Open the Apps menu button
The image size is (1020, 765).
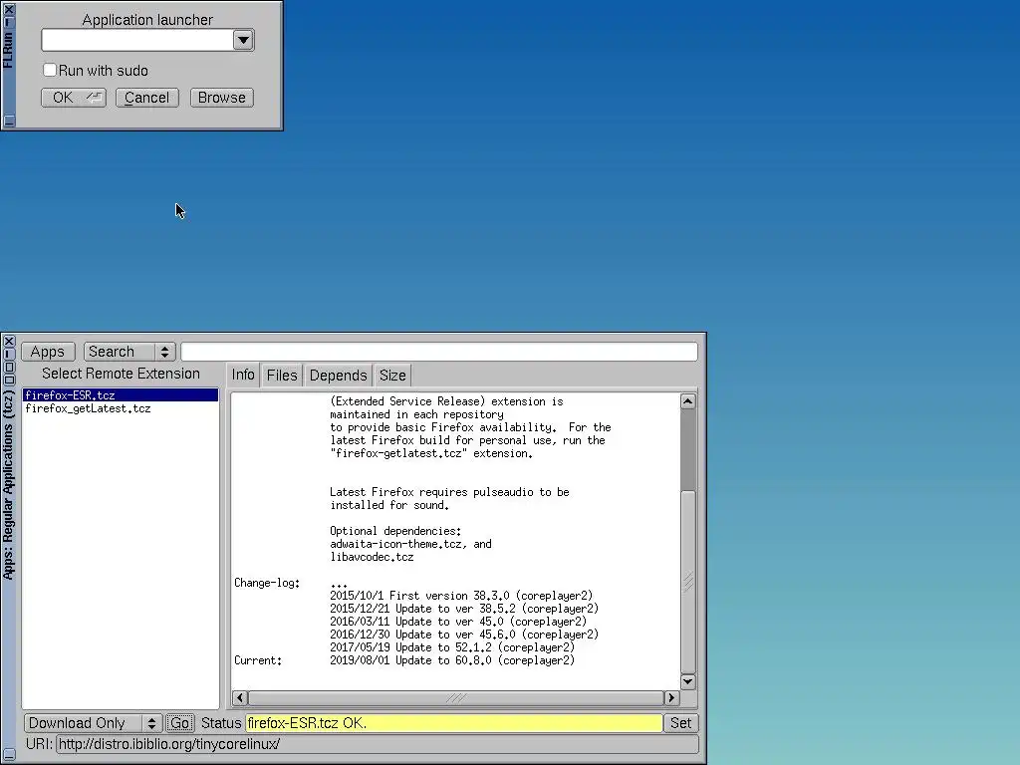pyautogui.click(x=48, y=352)
